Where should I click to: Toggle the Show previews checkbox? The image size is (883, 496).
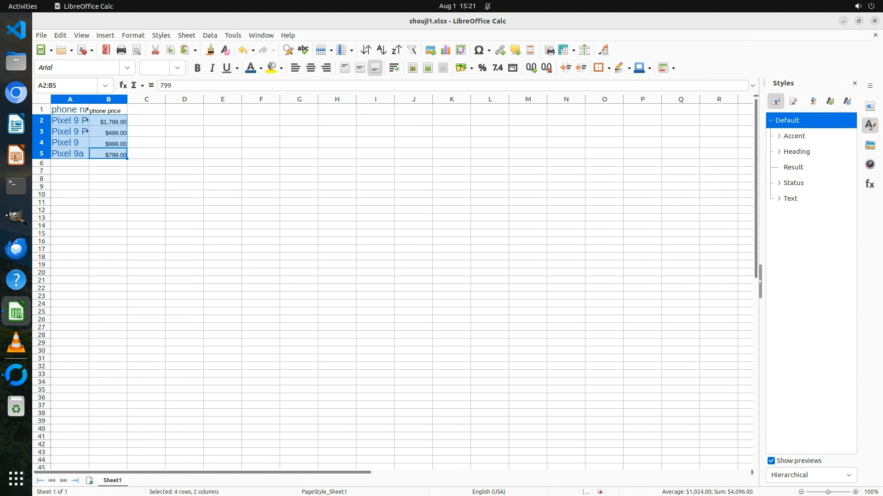point(771,461)
